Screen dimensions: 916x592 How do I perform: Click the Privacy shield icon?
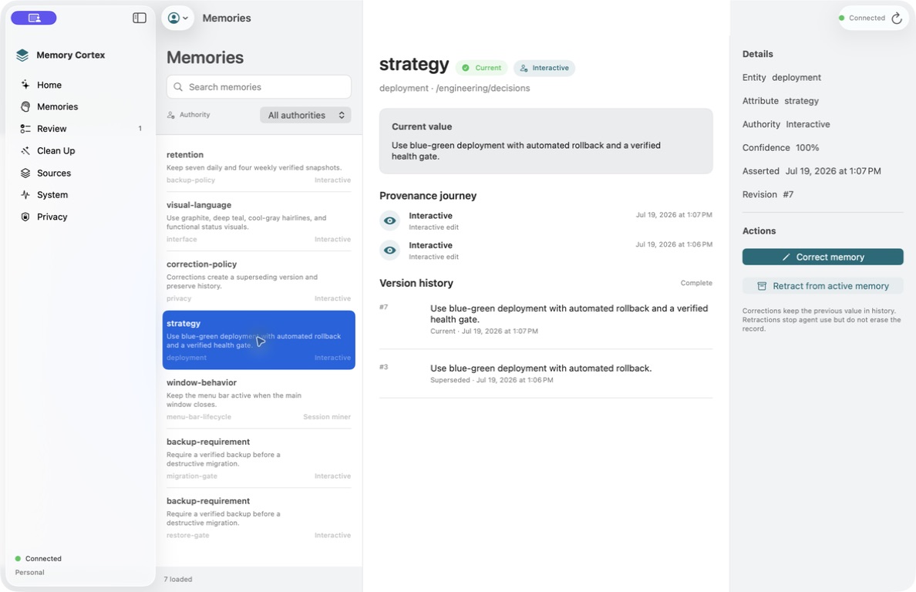25,217
